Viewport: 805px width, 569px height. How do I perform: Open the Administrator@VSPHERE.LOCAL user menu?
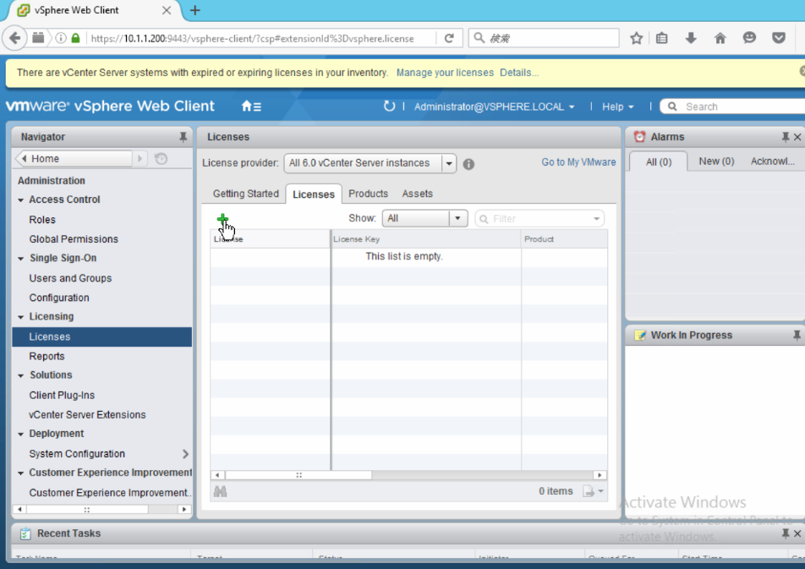(x=494, y=107)
